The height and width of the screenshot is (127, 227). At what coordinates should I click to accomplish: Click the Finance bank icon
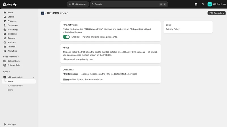point(5,47)
